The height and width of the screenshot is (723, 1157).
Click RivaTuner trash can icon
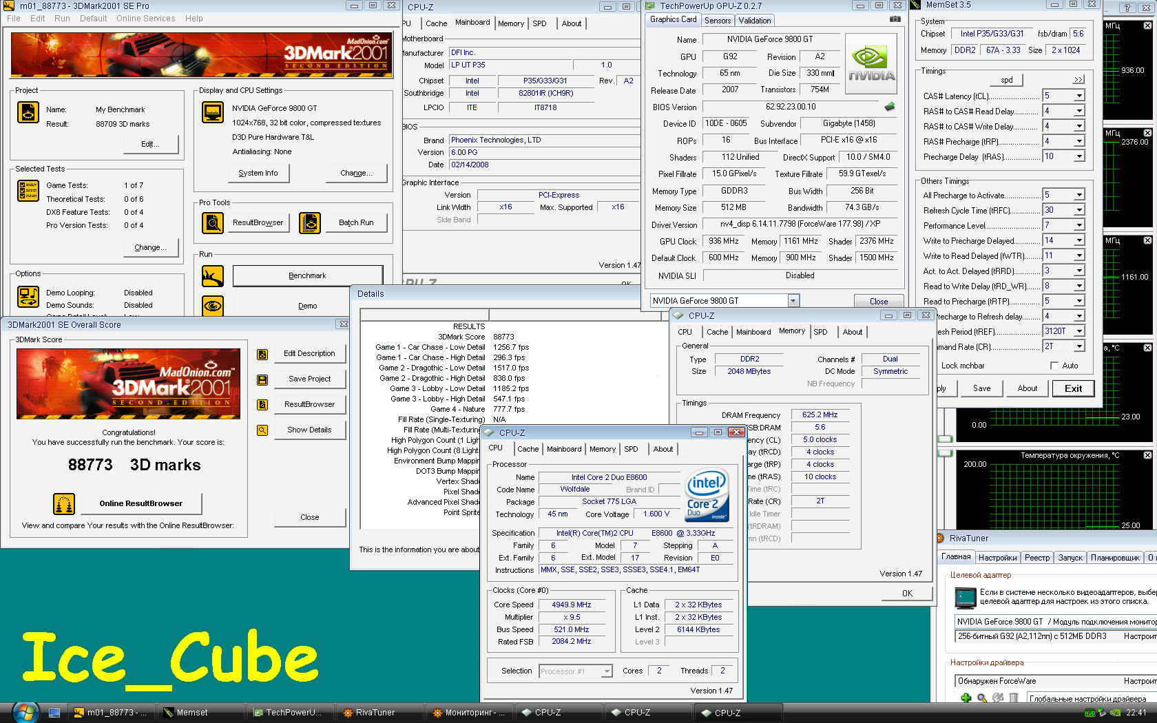click(x=1014, y=698)
